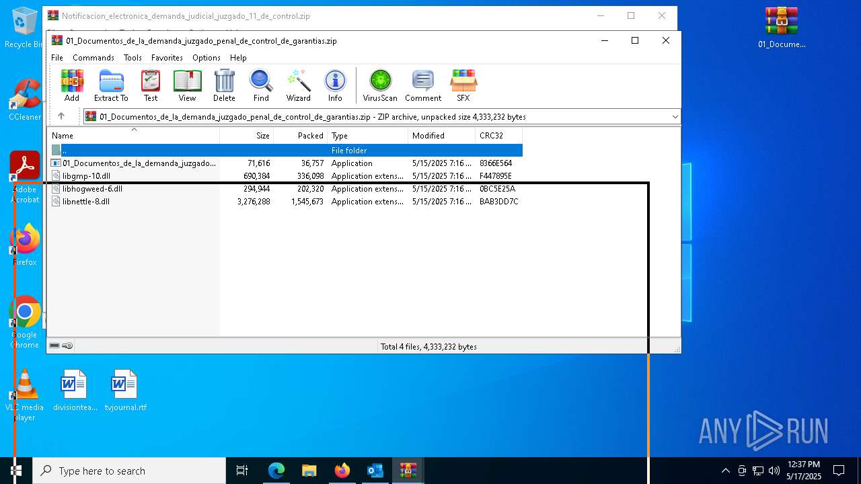Open the File menu
Image resolution: width=861 pixels, height=484 pixels.
[x=57, y=58]
